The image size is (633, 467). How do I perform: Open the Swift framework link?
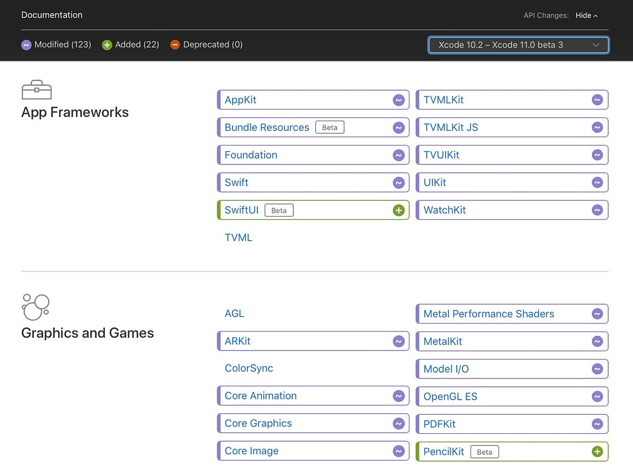[x=236, y=182]
